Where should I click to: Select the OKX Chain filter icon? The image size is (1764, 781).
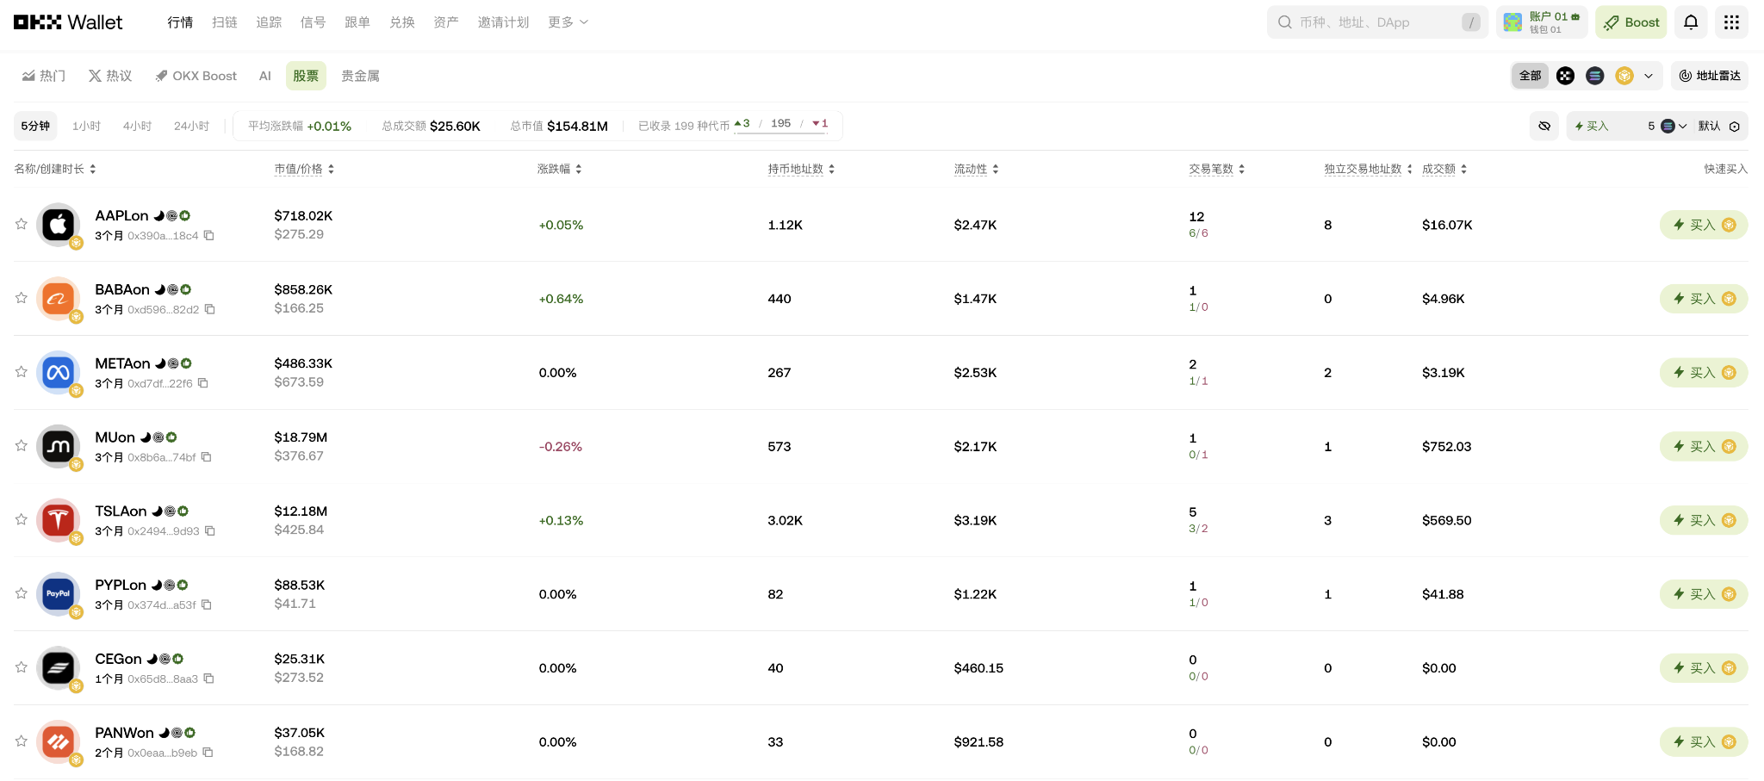point(1566,76)
